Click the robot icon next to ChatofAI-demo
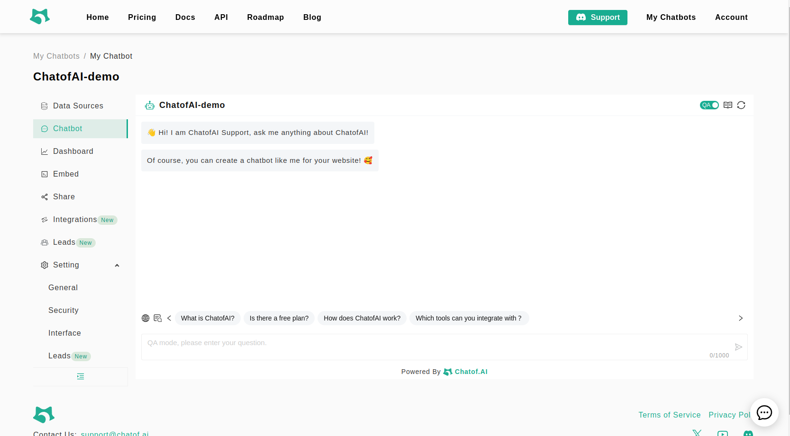The width and height of the screenshot is (790, 436). (x=150, y=105)
